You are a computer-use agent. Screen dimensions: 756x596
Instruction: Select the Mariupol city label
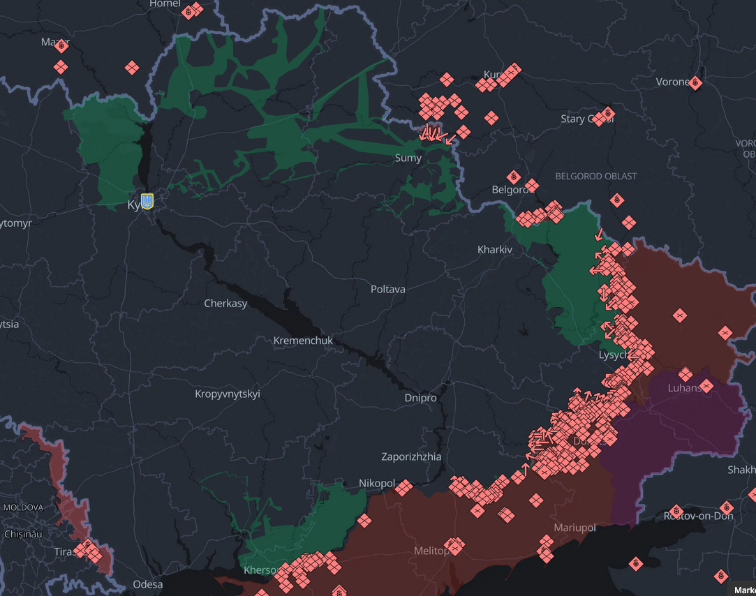click(x=575, y=528)
